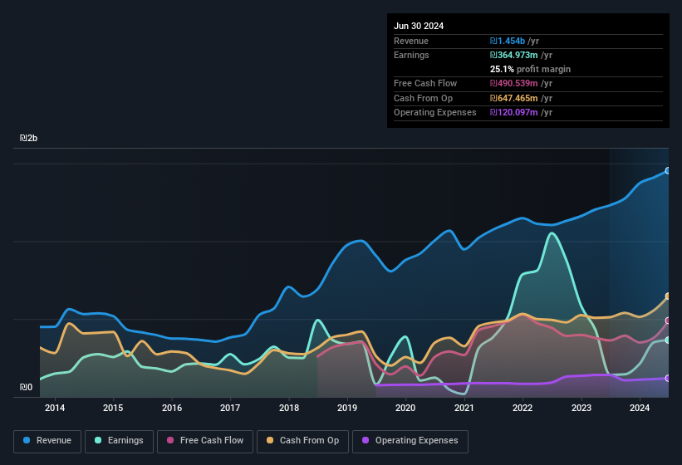Image resolution: width=682 pixels, height=465 pixels.
Task: Click the 2018 x-axis label
Action: pyautogui.click(x=289, y=408)
